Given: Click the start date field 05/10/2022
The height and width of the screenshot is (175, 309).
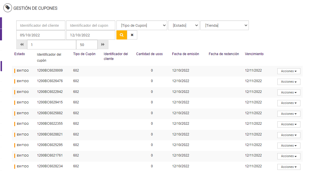Looking at the screenshot, I should 41,35.
